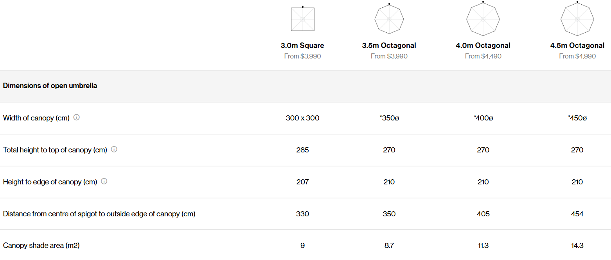Click the 3.5m Octagonal umbrella shape icon
The height and width of the screenshot is (260, 611).
click(389, 18)
